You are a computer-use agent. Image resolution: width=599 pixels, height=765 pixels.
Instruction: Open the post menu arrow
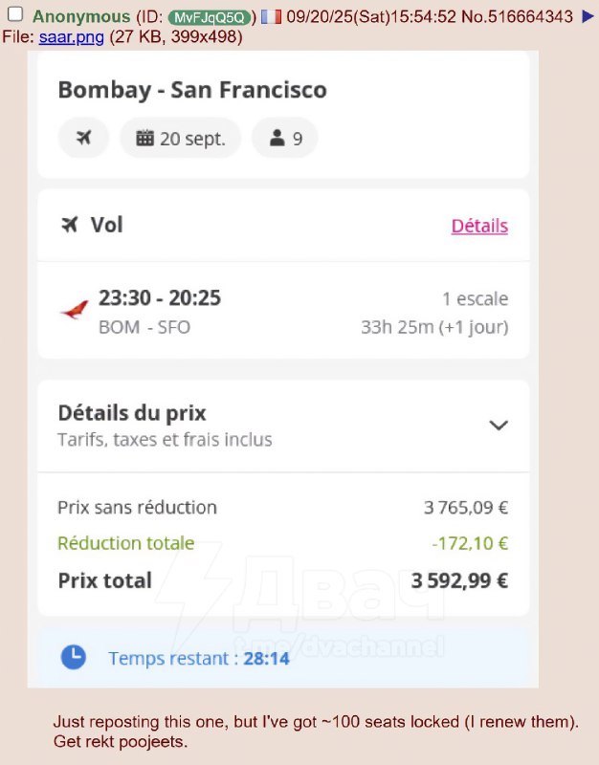coord(588,16)
